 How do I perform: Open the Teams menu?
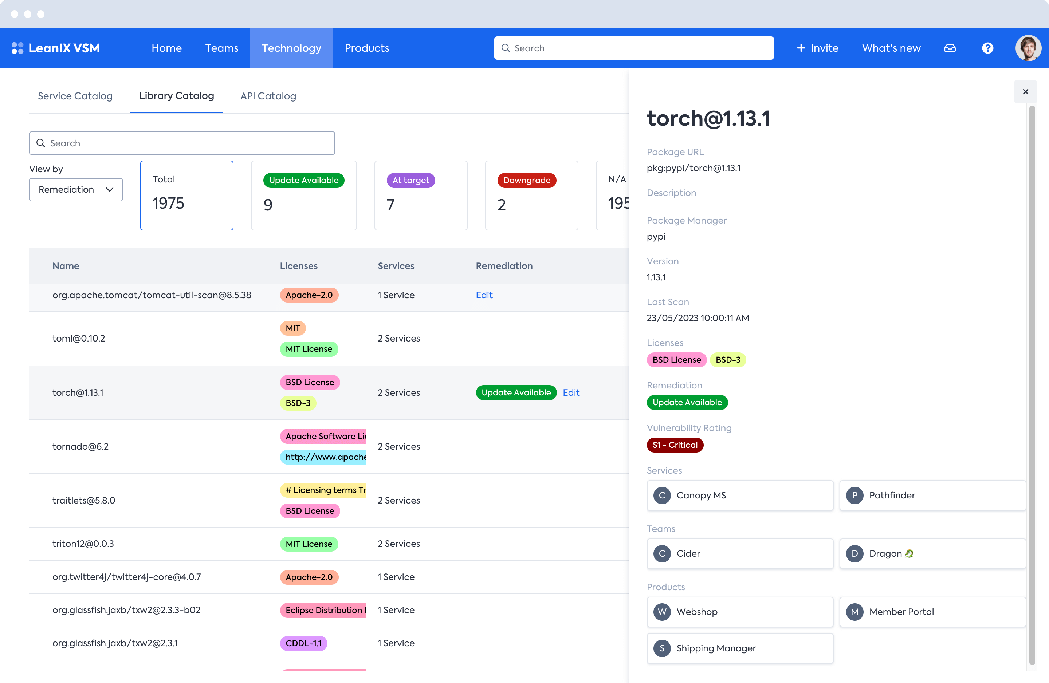click(222, 48)
